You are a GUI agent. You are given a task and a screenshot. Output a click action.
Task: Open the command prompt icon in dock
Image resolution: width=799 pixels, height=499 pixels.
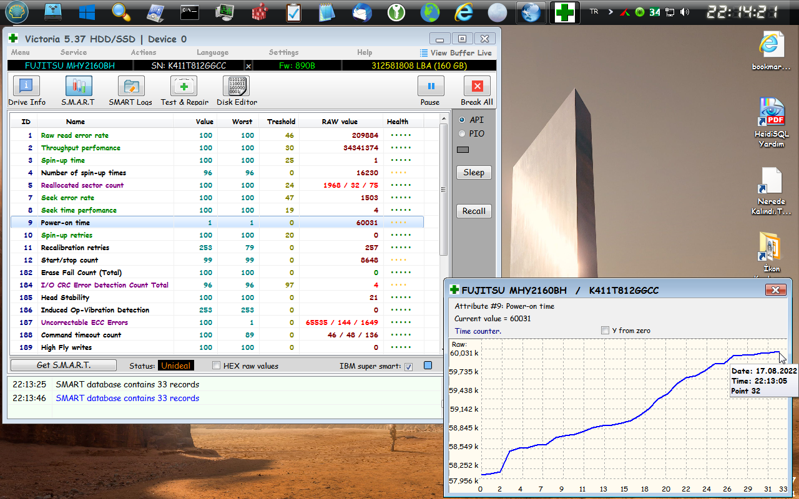click(x=189, y=12)
